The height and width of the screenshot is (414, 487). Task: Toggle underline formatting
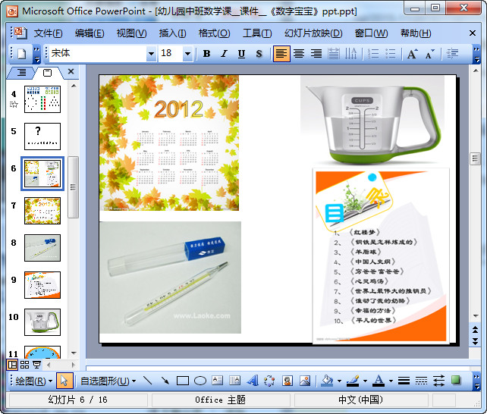[241, 54]
